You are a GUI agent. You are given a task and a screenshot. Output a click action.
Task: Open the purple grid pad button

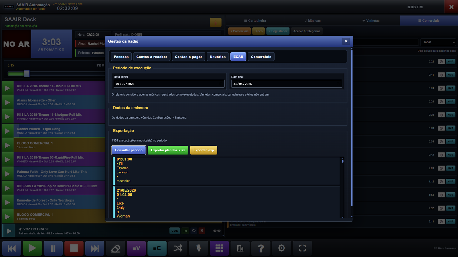(219, 248)
